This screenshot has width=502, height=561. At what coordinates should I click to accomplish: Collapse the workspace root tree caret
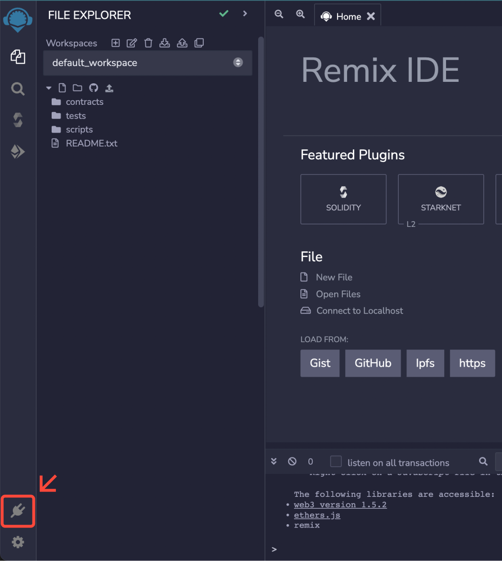(49, 88)
